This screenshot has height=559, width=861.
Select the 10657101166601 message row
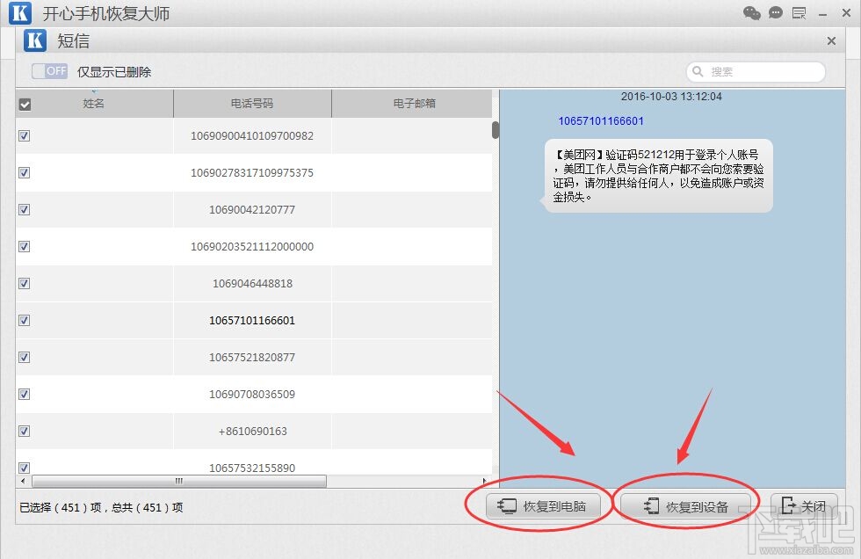pyautogui.click(x=252, y=320)
